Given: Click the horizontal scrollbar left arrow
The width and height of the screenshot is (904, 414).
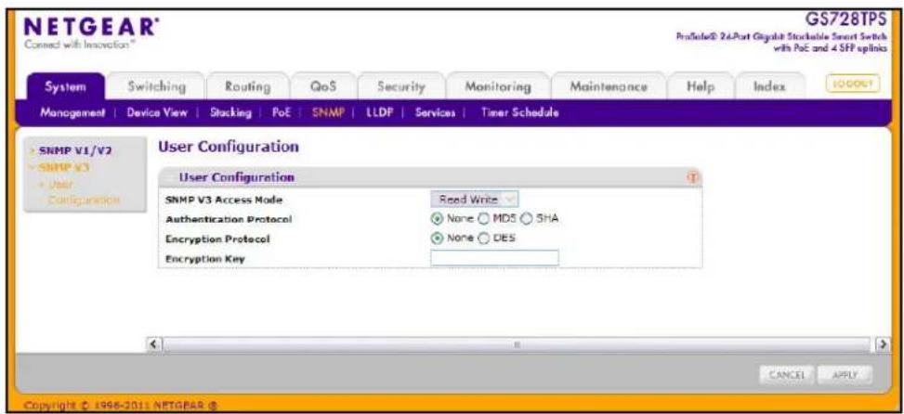Looking at the screenshot, I should click(x=153, y=343).
